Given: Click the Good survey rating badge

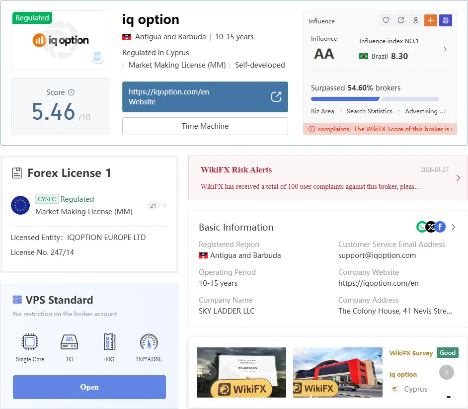Looking at the screenshot, I should pyautogui.click(x=448, y=352).
